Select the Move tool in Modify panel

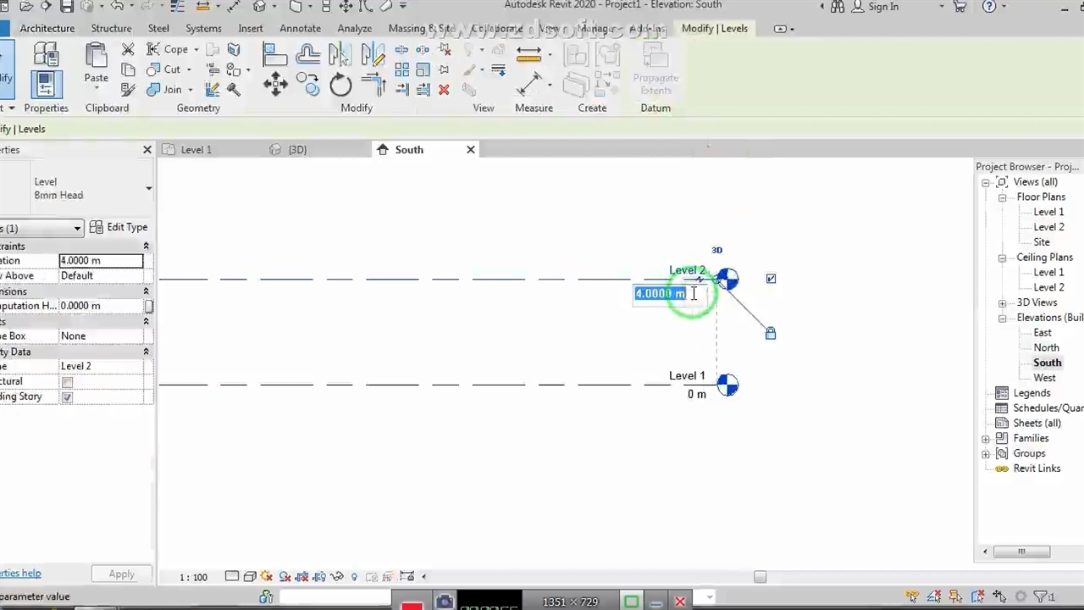[x=275, y=84]
